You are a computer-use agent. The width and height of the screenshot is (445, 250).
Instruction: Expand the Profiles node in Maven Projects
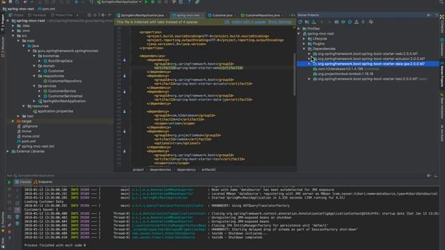(299, 28)
